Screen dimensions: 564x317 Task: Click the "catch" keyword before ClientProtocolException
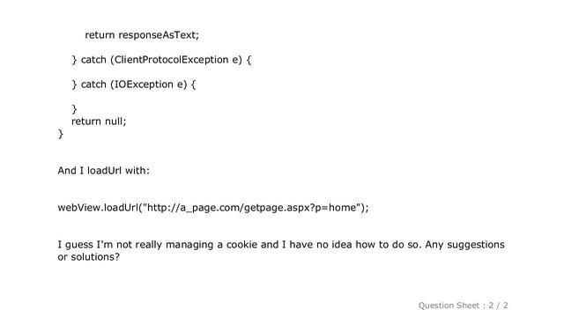pos(93,60)
